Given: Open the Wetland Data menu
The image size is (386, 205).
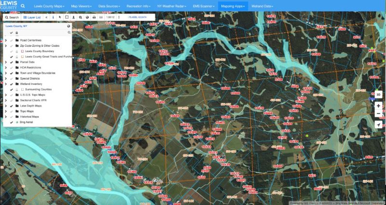Looking at the screenshot, I should [262, 6].
